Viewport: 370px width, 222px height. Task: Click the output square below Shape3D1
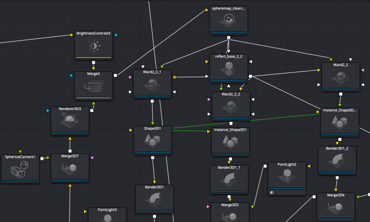(153, 158)
